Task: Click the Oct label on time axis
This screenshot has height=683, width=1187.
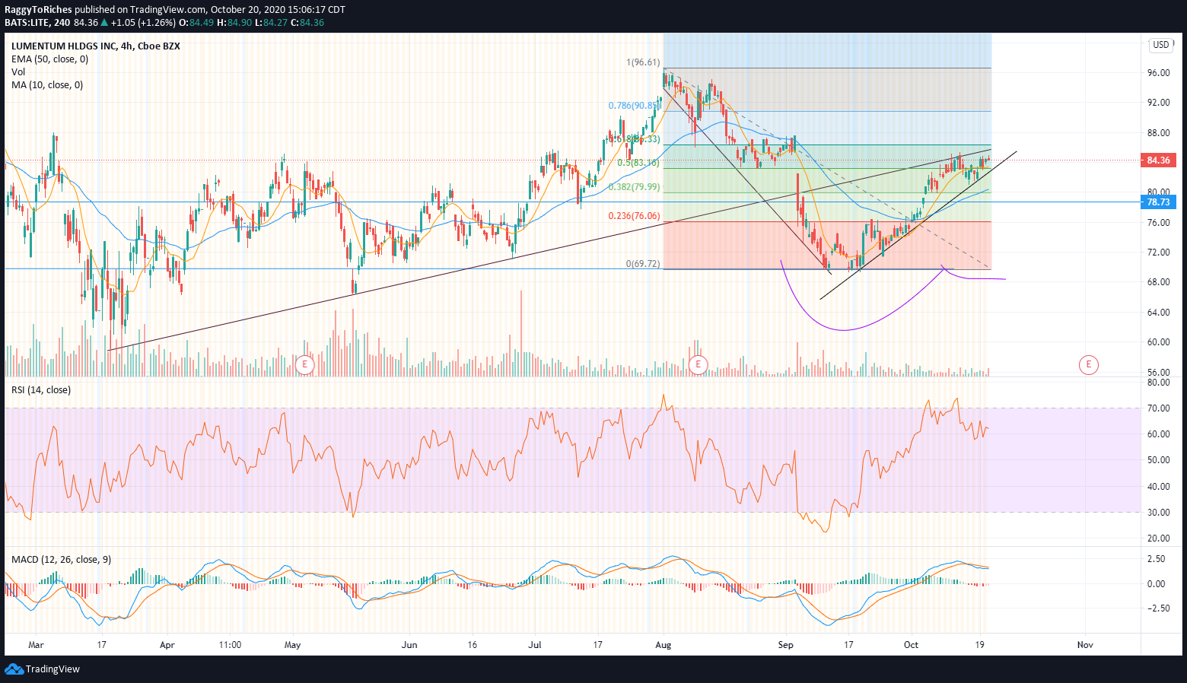Action: pyautogui.click(x=911, y=645)
